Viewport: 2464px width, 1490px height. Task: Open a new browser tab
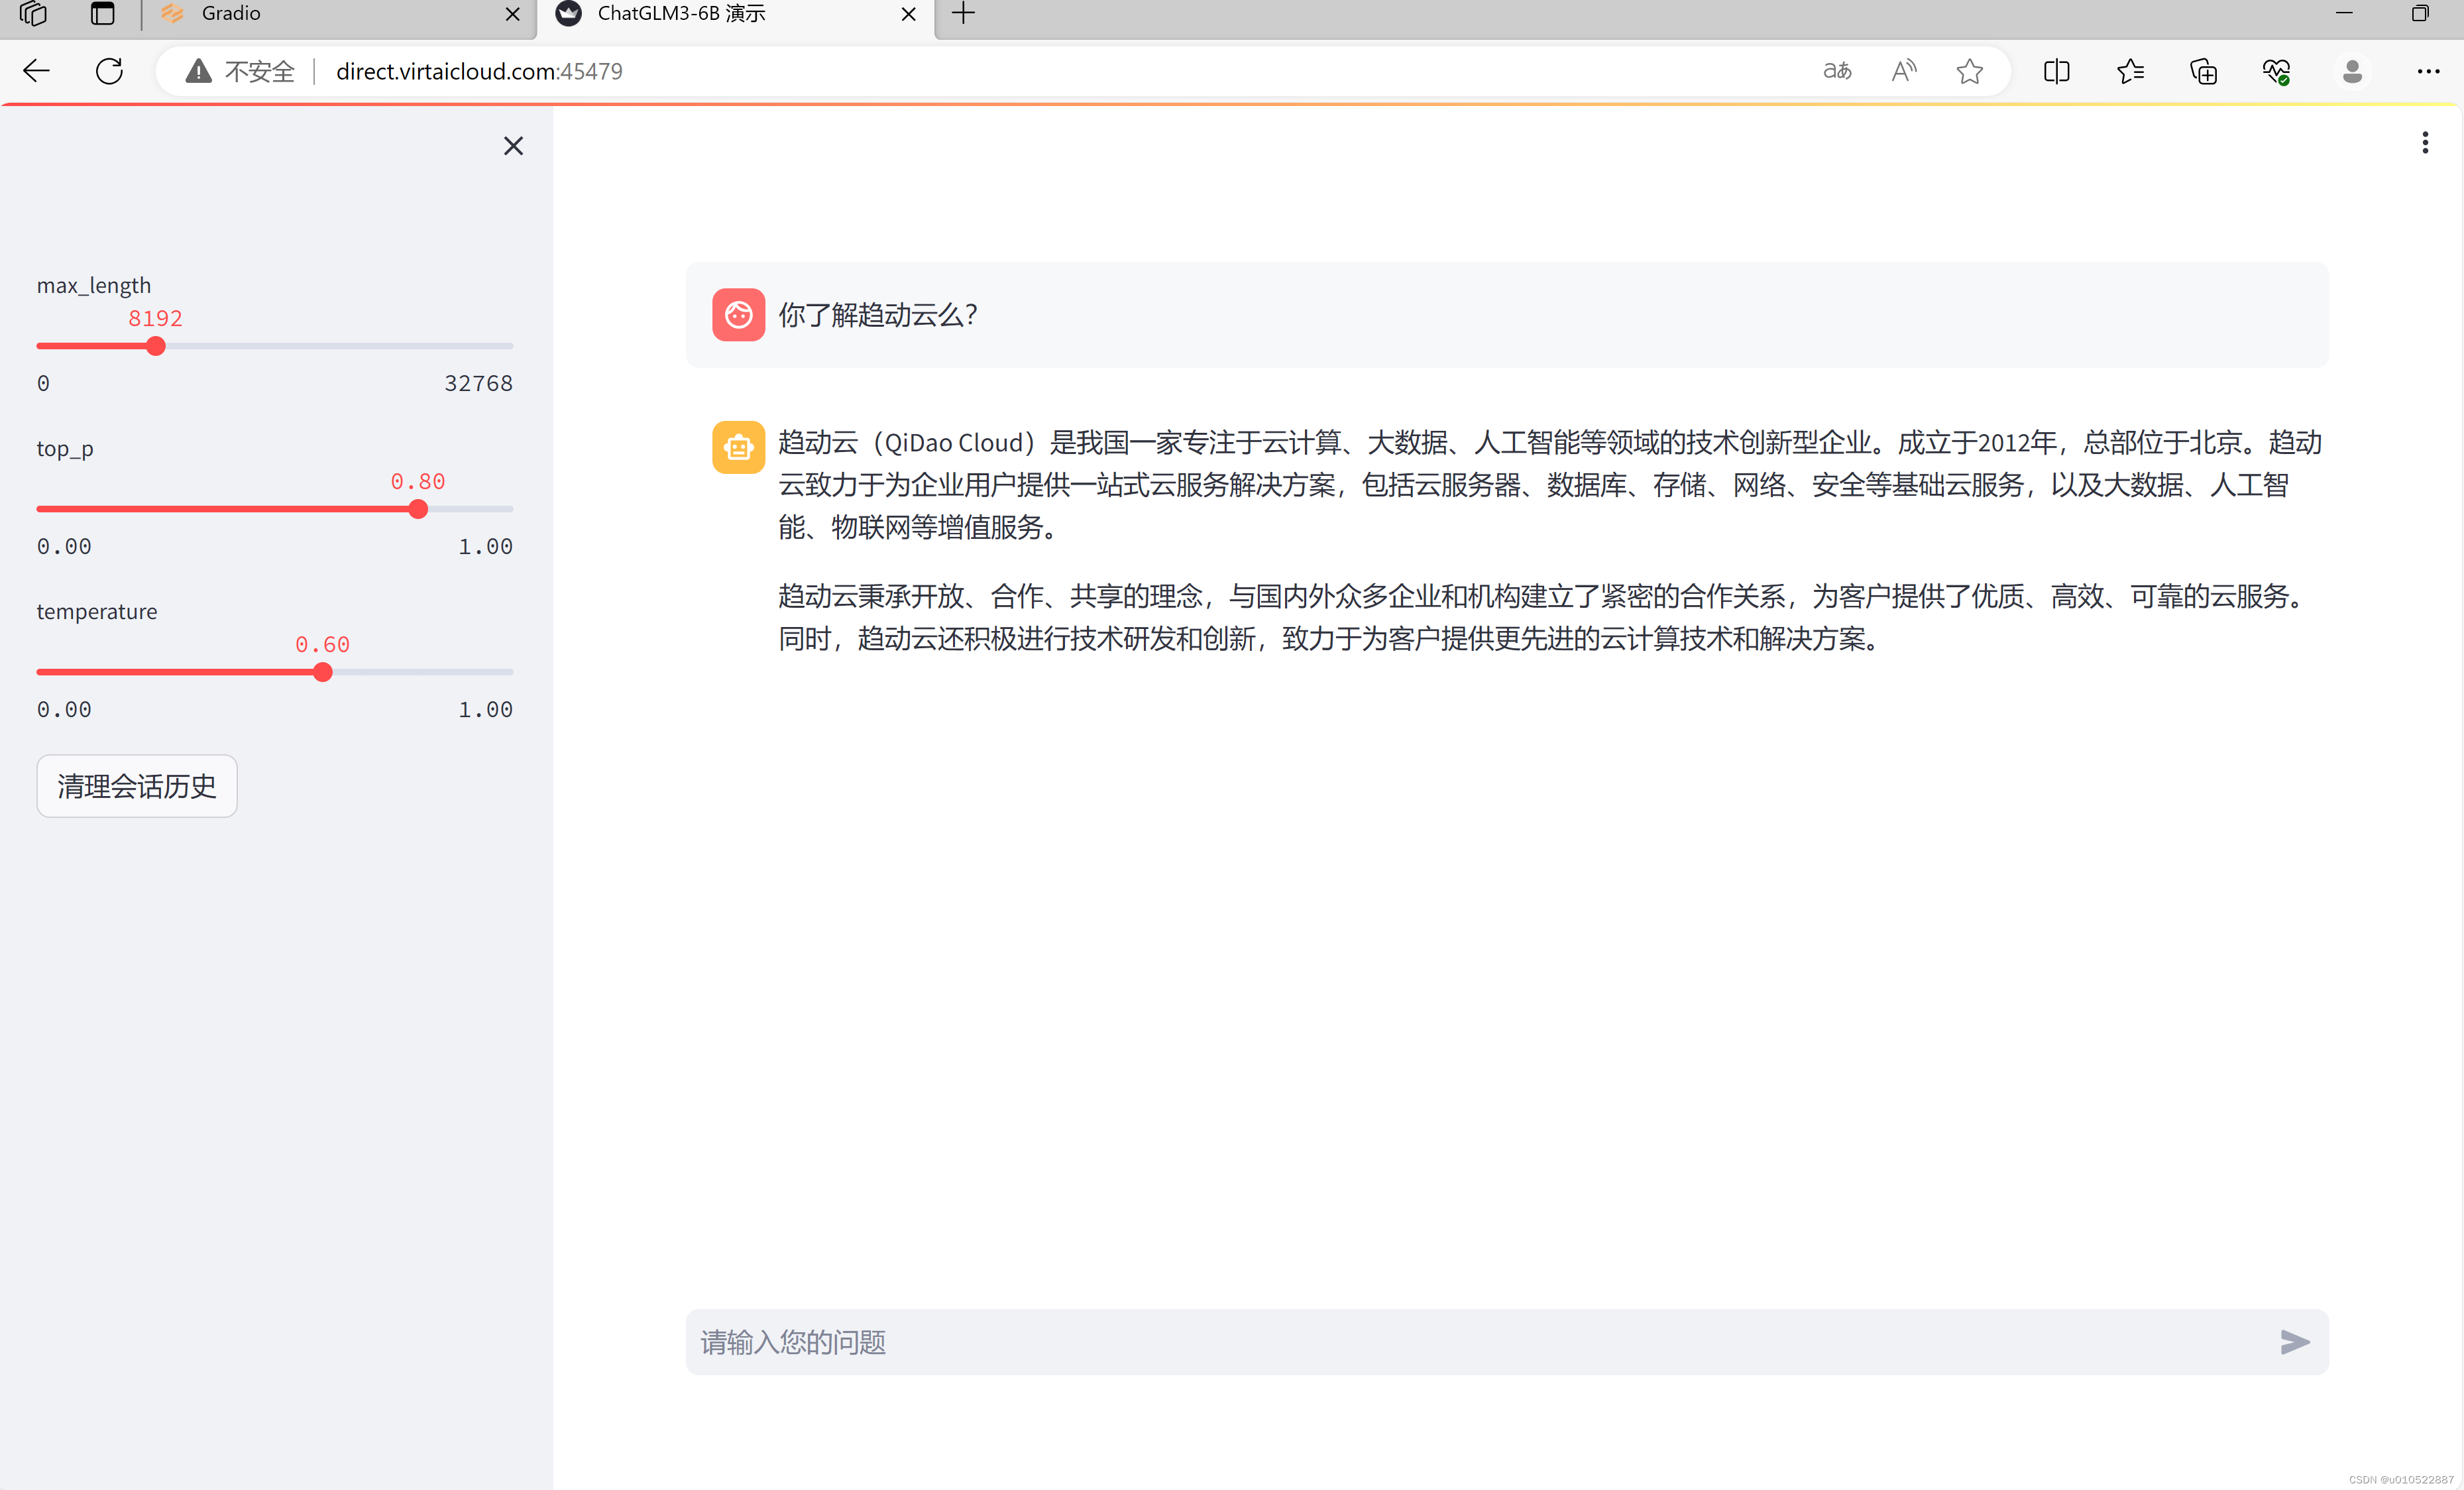tap(963, 14)
